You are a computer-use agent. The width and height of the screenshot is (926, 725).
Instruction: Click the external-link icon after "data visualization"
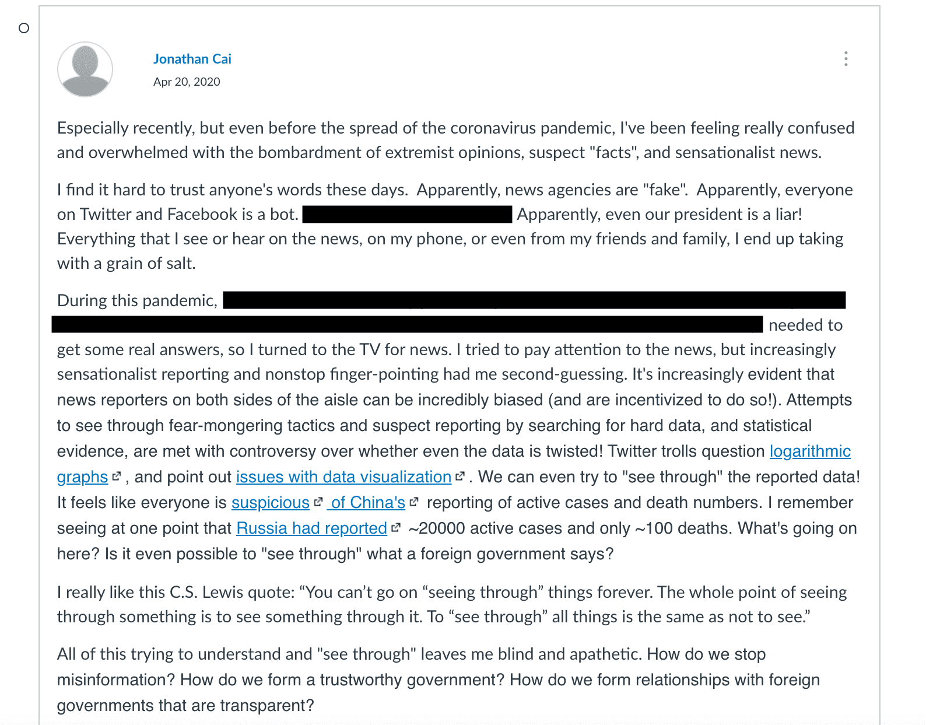click(x=460, y=476)
